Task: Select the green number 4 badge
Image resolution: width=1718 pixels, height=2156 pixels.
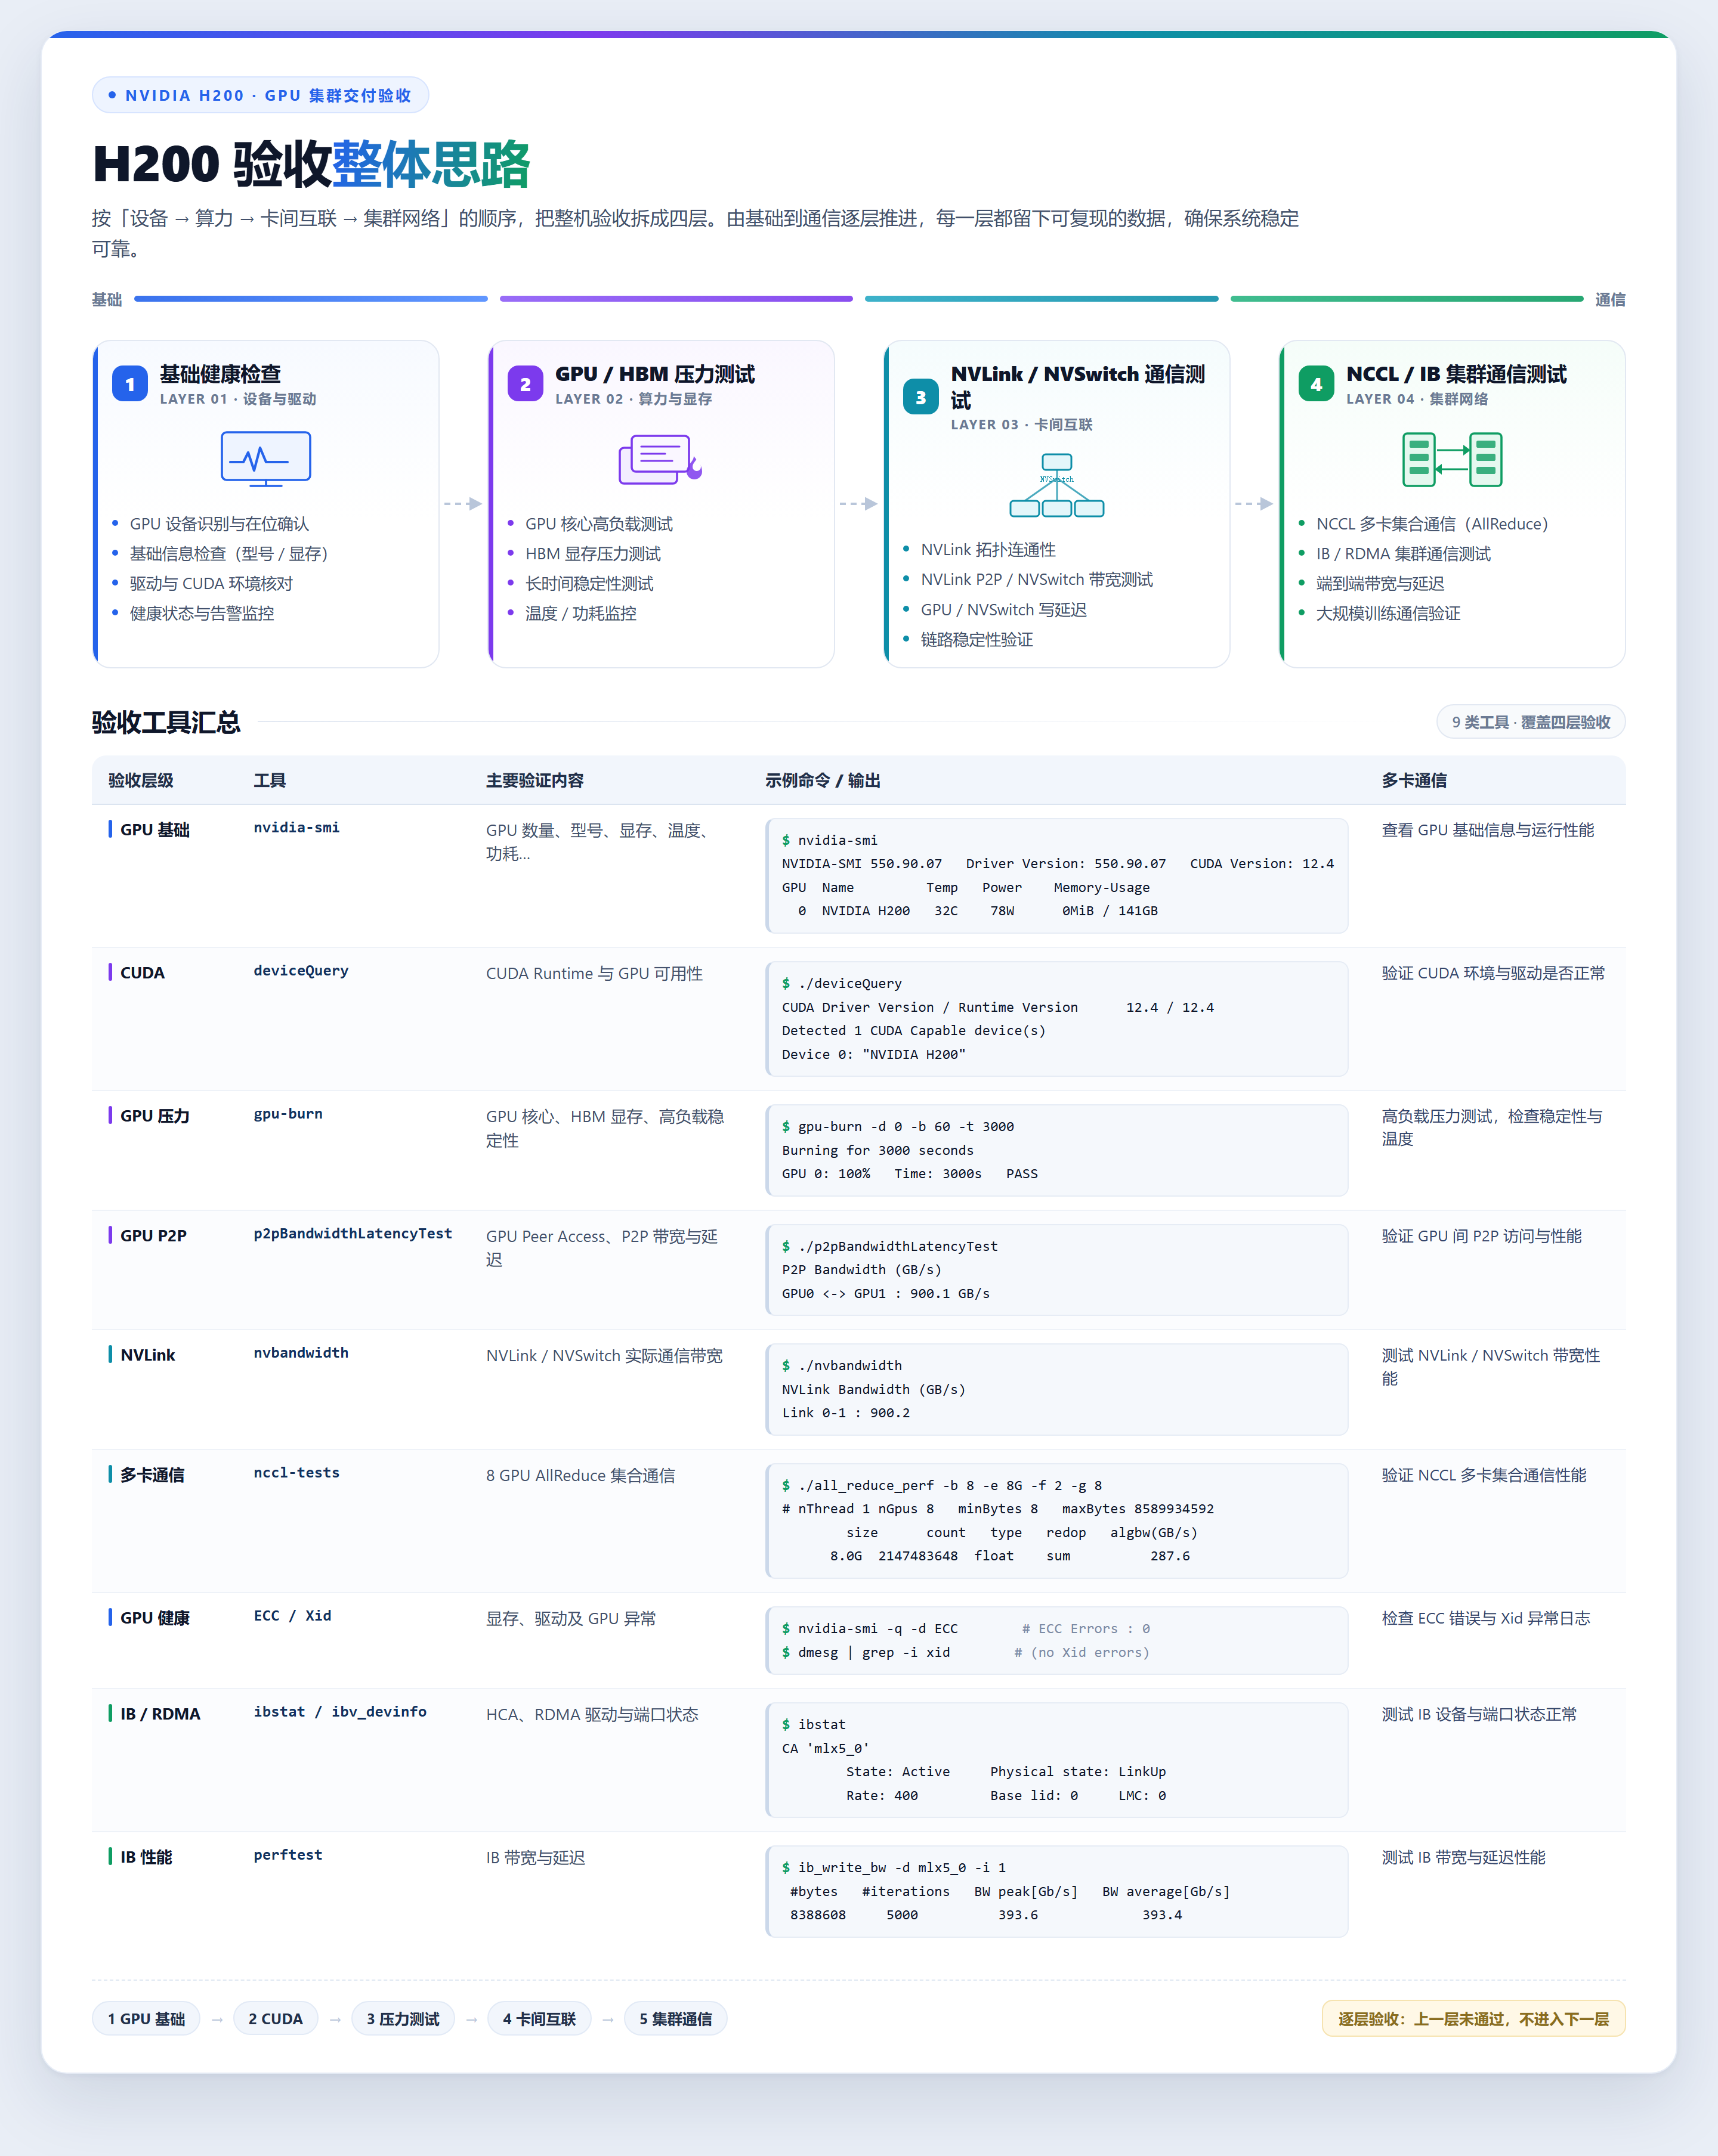Action: (1316, 384)
